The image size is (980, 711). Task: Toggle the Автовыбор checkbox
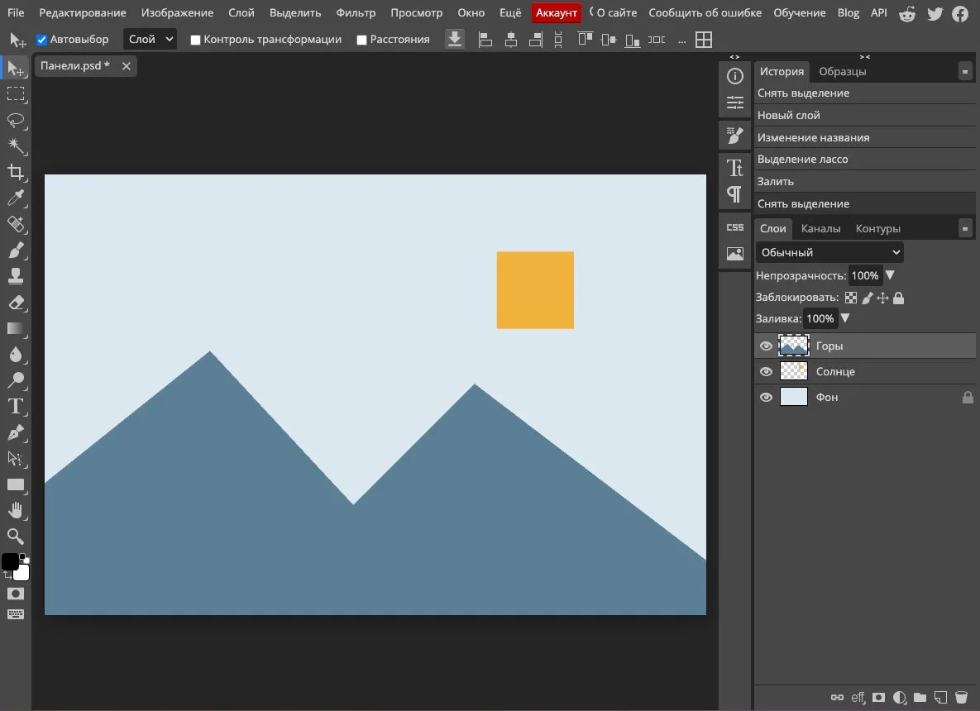pos(42,40)
